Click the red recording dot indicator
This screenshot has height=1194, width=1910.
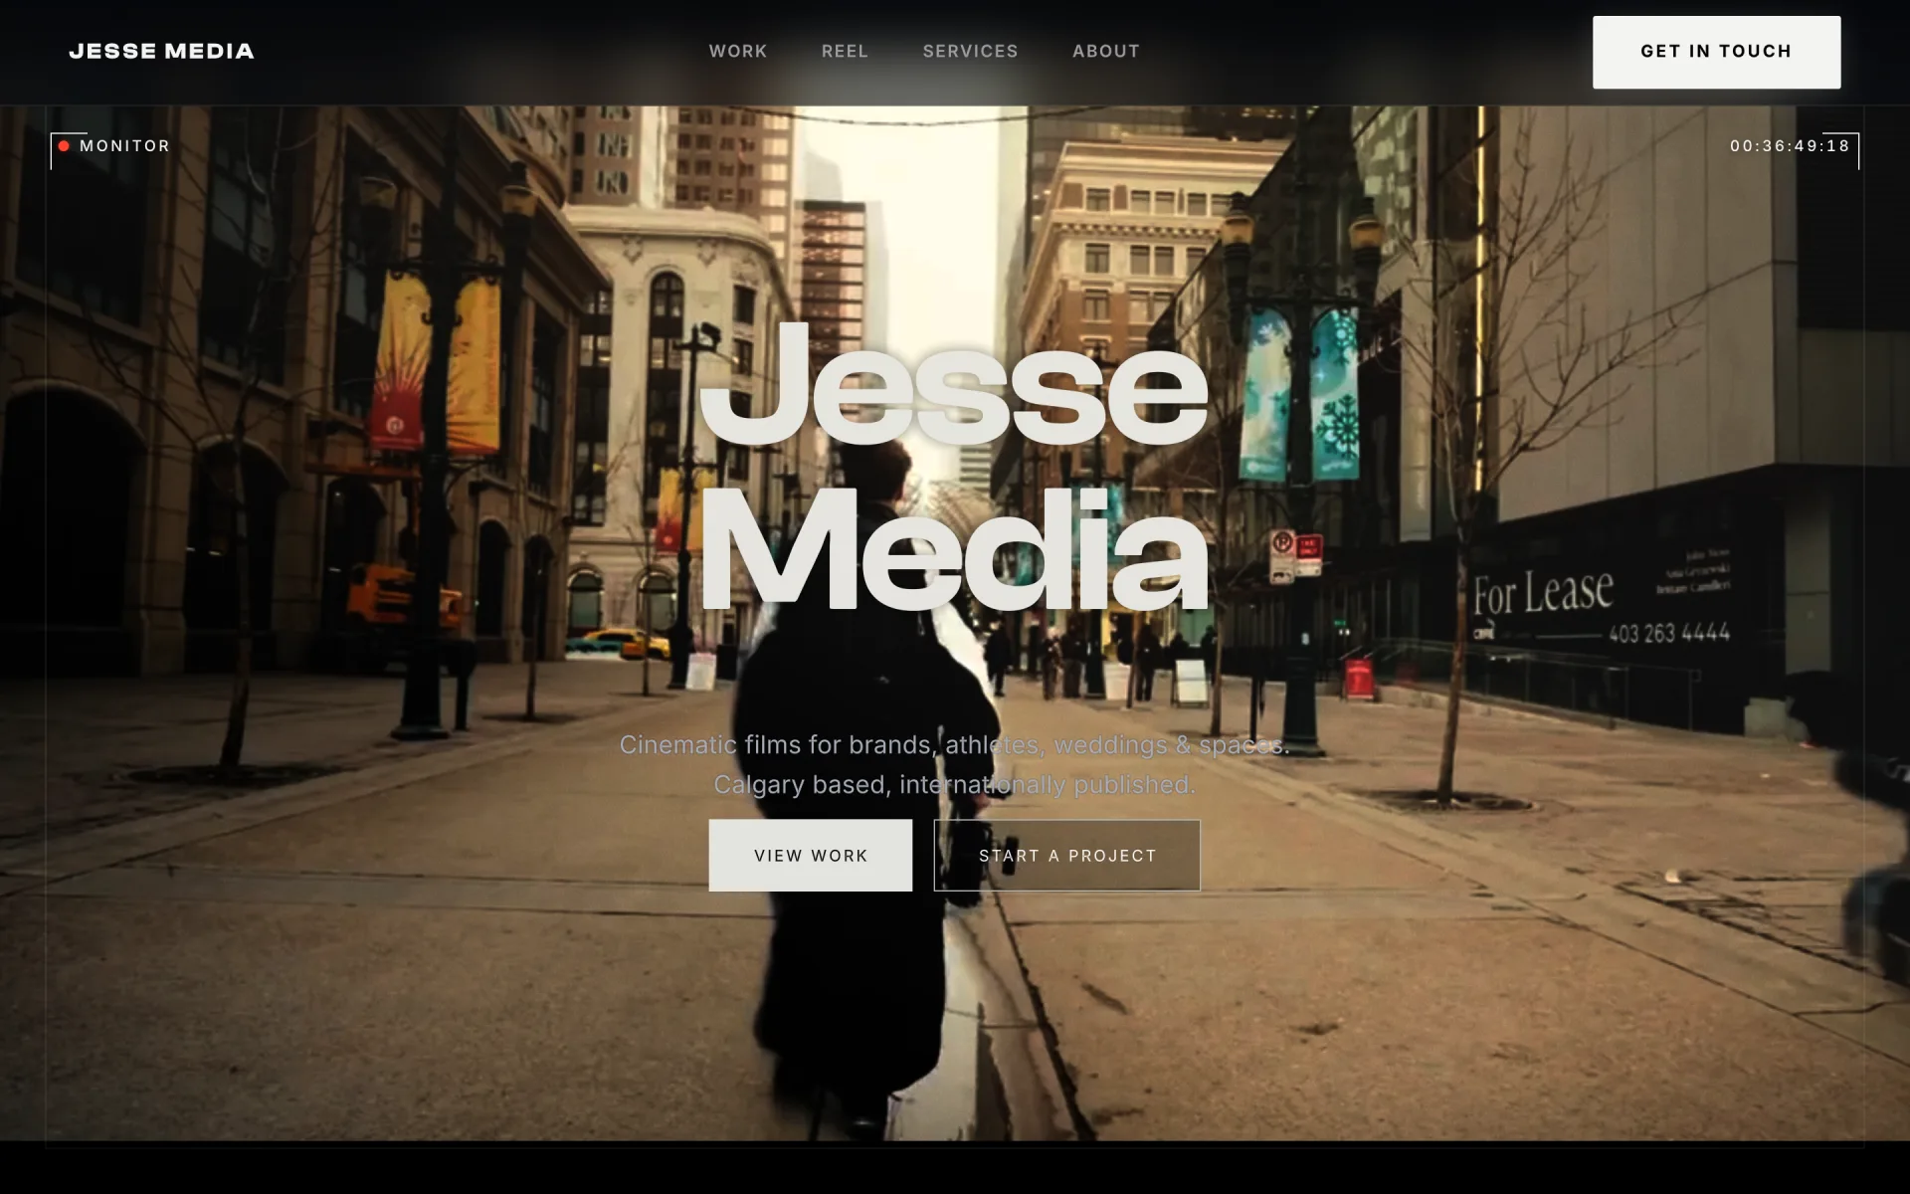tap(64, 146)
